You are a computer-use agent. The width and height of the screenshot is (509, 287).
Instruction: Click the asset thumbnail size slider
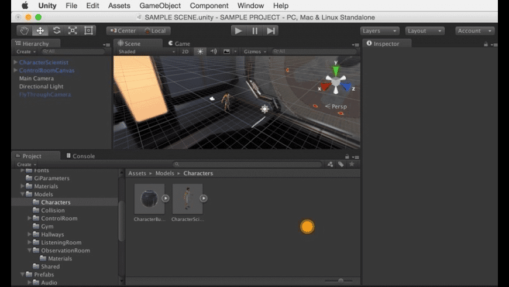click(341, 281)
